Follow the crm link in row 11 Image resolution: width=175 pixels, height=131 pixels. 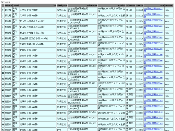[x=153, y=73]
